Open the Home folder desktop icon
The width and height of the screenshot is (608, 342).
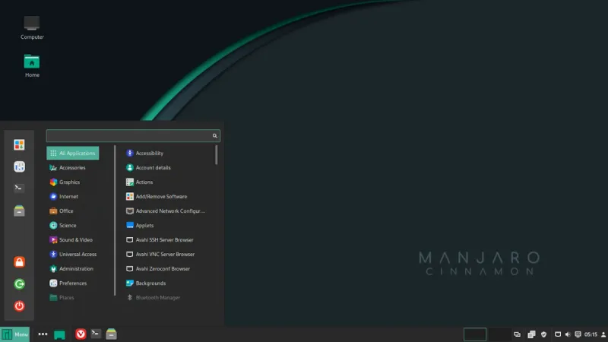32,65
